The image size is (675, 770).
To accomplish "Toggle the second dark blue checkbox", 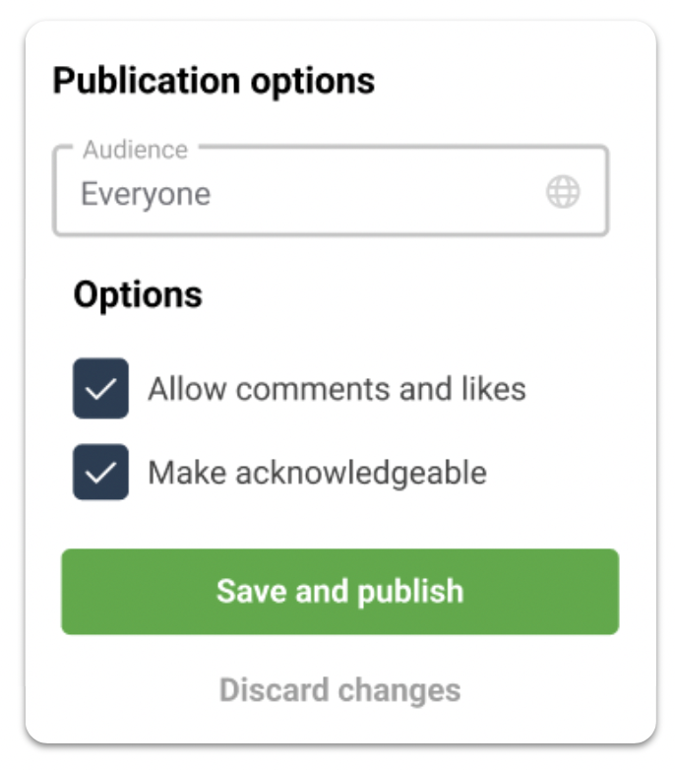I will click(x=100, y=472).
